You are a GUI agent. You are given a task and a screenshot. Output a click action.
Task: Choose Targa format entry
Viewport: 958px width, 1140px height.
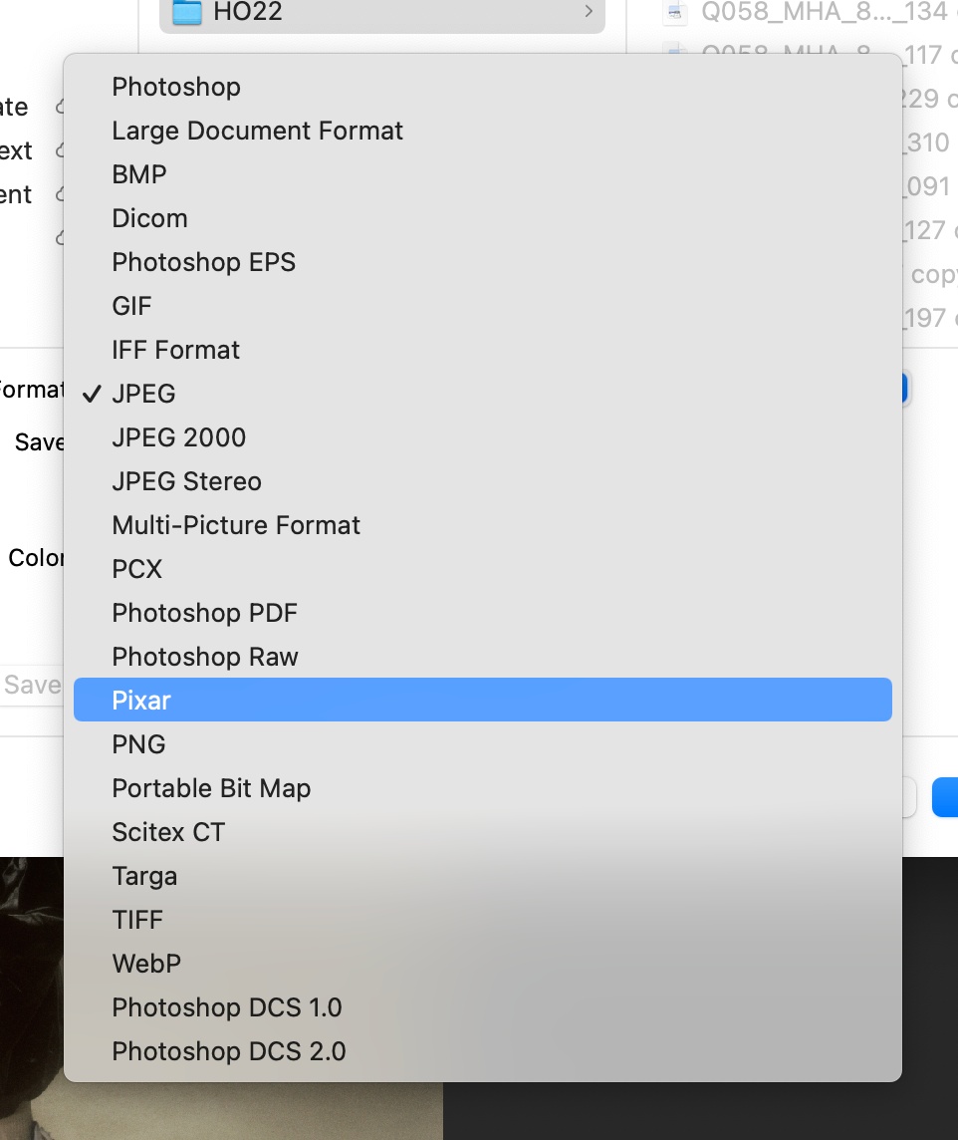tap(482, 876)
